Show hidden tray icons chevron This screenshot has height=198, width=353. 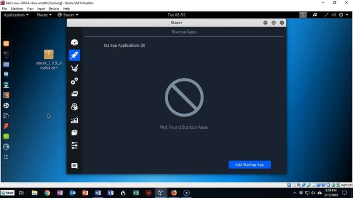click(295, 193)
